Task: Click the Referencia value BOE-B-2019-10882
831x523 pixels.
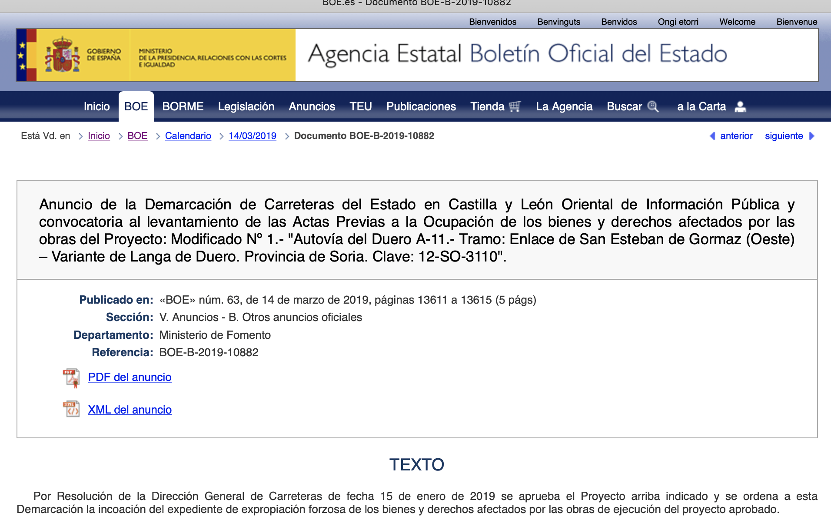Action: [x=209, y=352]
